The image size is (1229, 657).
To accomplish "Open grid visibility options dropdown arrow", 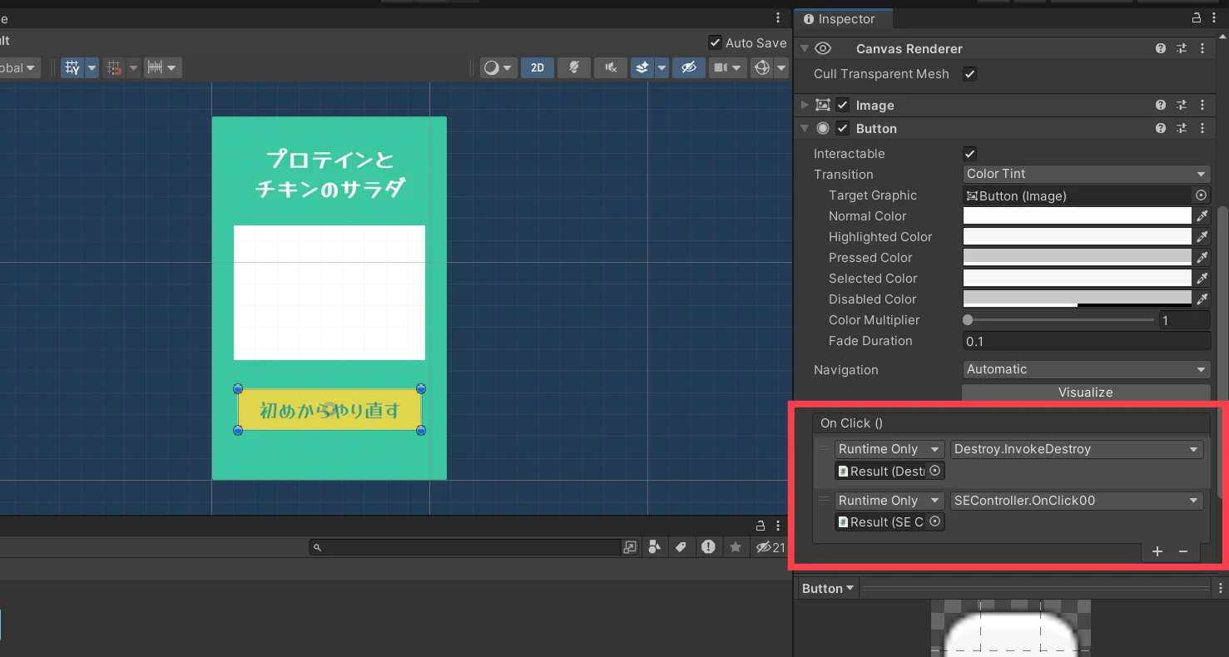I will point(92,68).
